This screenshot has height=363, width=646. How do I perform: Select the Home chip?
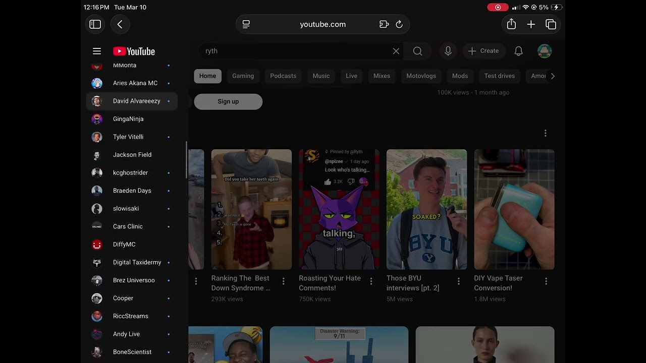[207, 76]
